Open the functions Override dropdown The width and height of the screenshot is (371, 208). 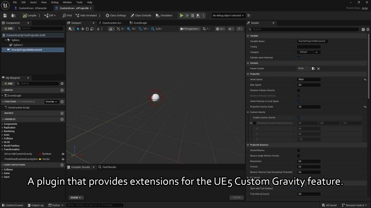pos(51,102)
